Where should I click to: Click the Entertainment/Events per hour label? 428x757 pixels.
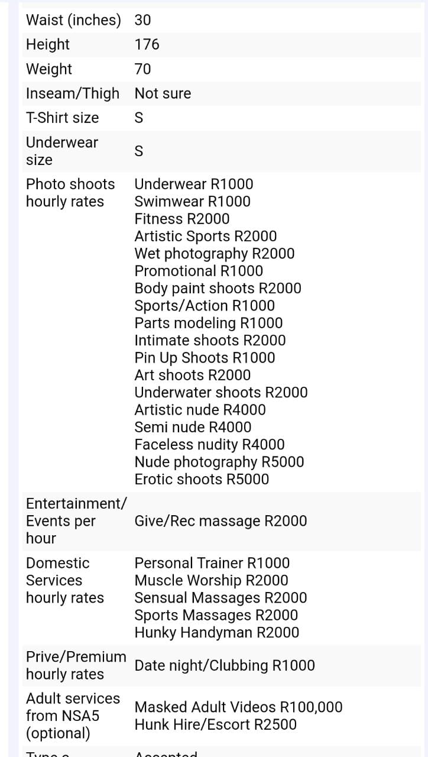pos(76,521)
